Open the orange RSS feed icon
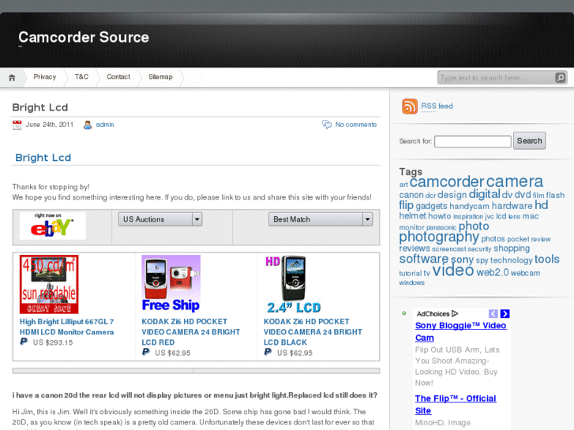The height and width of the screenshot is (430, 574). pos(410,107)
